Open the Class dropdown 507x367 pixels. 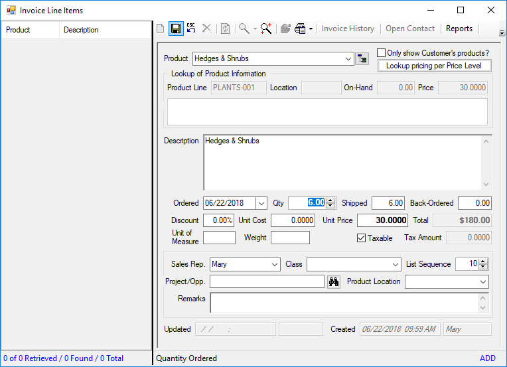(x=396, y=265)
